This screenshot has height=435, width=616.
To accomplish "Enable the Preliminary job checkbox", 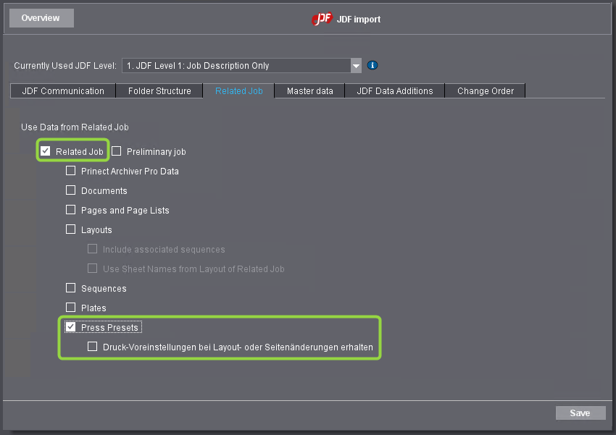I will pyautogui.click(x=116, y=151).
